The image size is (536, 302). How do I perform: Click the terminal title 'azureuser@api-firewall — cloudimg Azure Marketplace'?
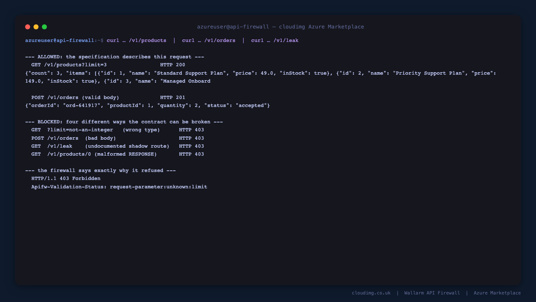(281, 27)
